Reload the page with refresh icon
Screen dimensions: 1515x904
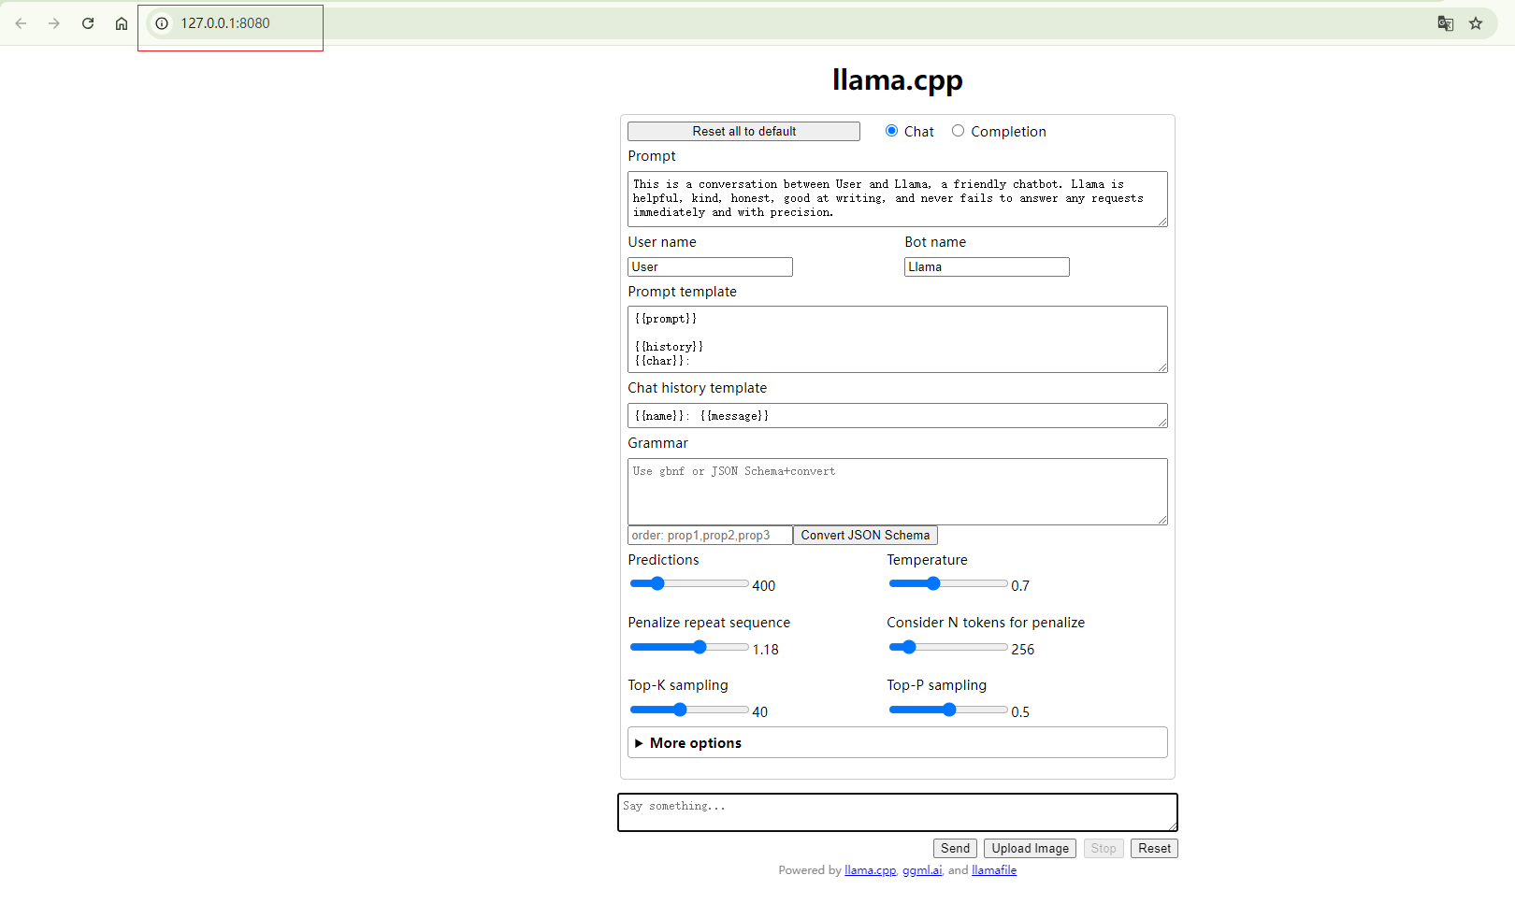(88, 23)
